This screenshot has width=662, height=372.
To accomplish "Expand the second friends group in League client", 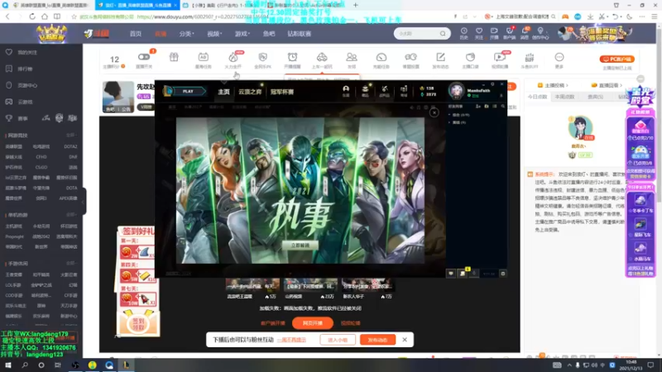I will (x=458, y=122).
